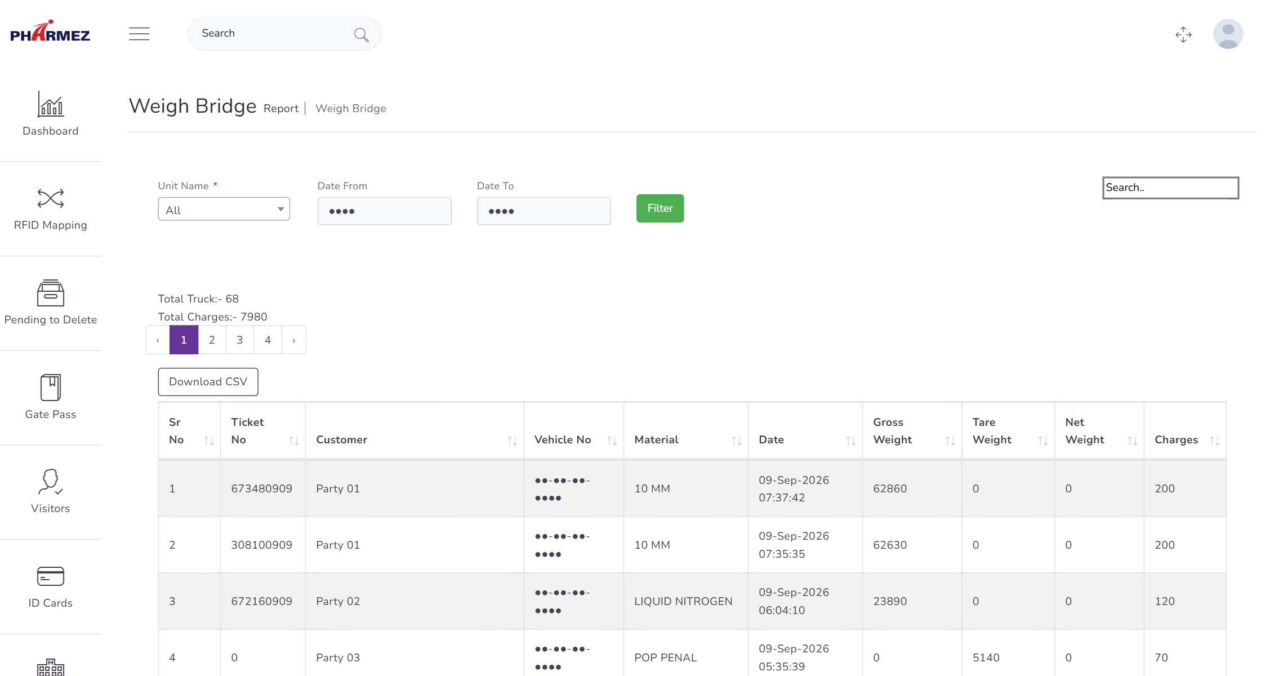Click the Report breadcrumb link
This screenshot has width=1283, height=676.
click(x=281, y=109)
